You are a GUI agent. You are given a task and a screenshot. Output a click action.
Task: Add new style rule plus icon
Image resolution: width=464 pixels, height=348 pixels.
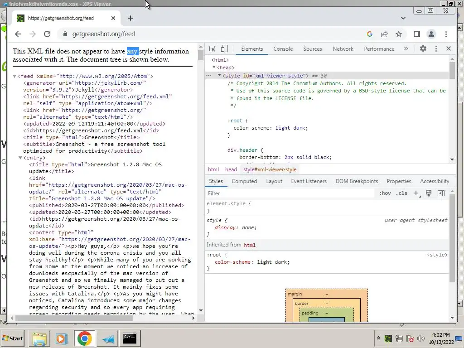click(x=416, y=193)
